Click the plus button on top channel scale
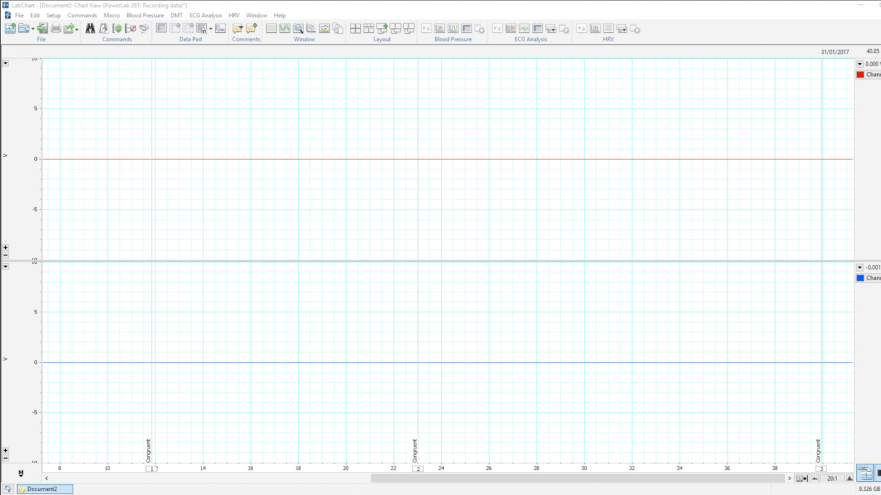 (5, 248)
